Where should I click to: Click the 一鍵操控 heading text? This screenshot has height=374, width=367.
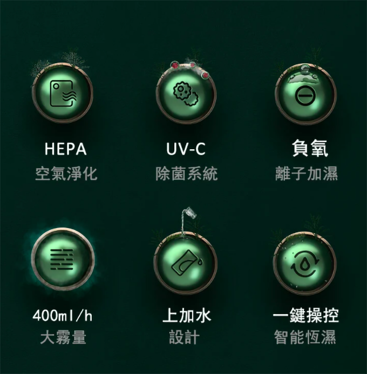(305, 315)
